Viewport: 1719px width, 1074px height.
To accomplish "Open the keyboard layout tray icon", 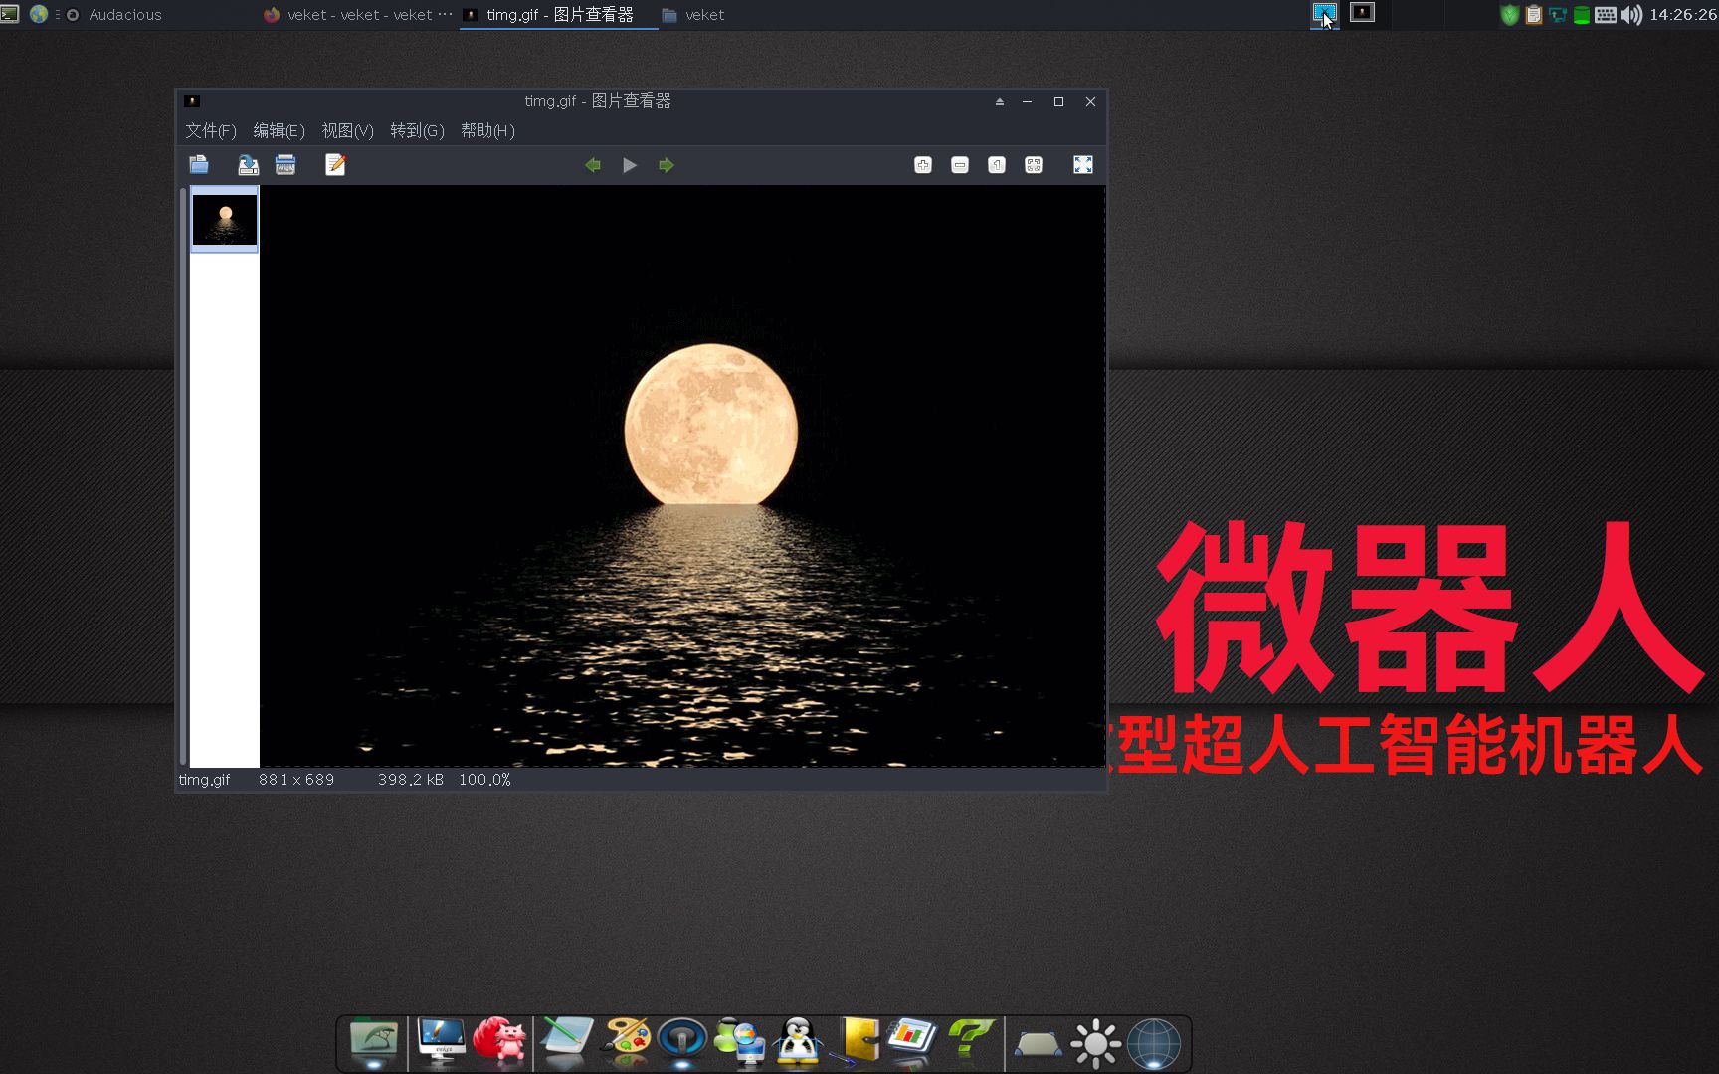I will point(1606,15).
